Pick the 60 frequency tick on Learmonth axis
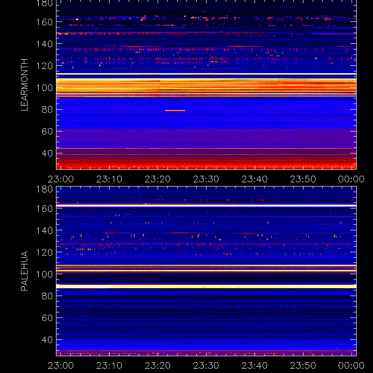Image resolution: width=373 pixels, height=373 pixels. pos(47,131)
